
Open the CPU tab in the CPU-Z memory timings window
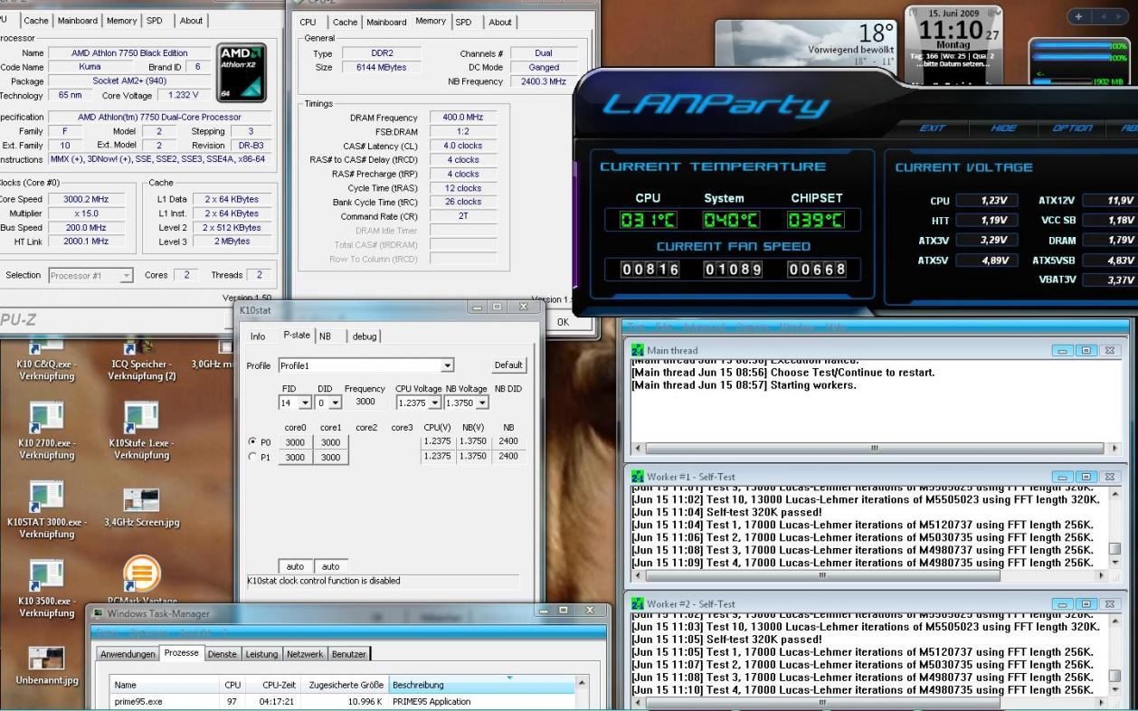click(308, 22)
